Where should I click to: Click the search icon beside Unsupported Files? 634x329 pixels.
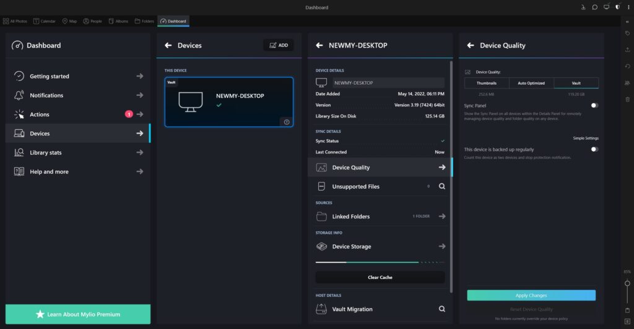coord(442,186)
